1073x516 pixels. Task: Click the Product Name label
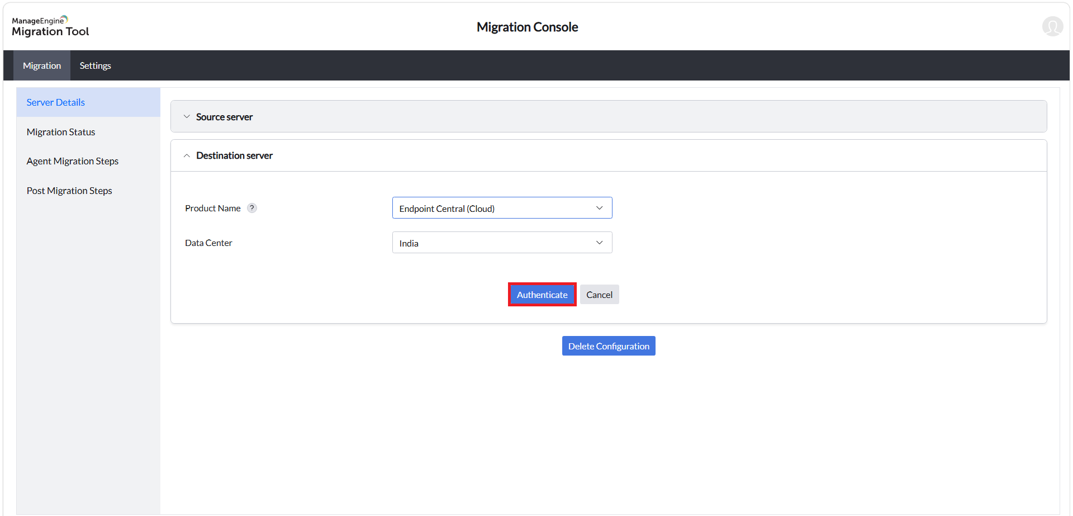coord(213,208)
